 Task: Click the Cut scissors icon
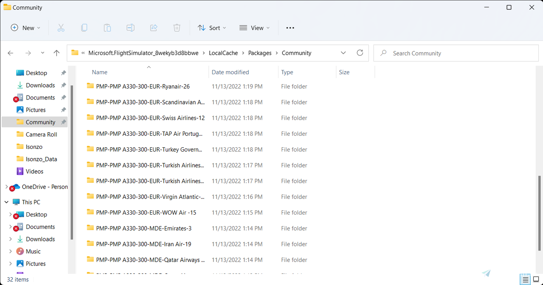coord(61,28)
